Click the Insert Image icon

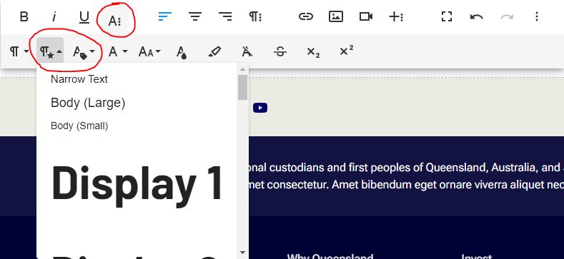pyautogui.click(x=336, y=16)
